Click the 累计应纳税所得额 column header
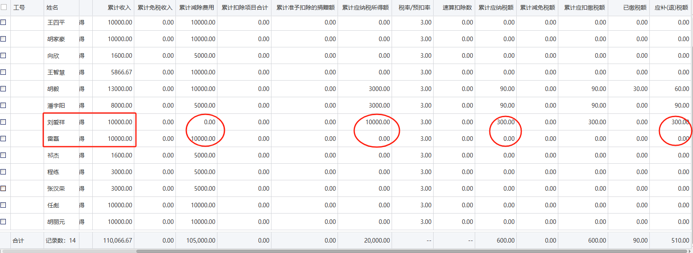 [365, 7]
